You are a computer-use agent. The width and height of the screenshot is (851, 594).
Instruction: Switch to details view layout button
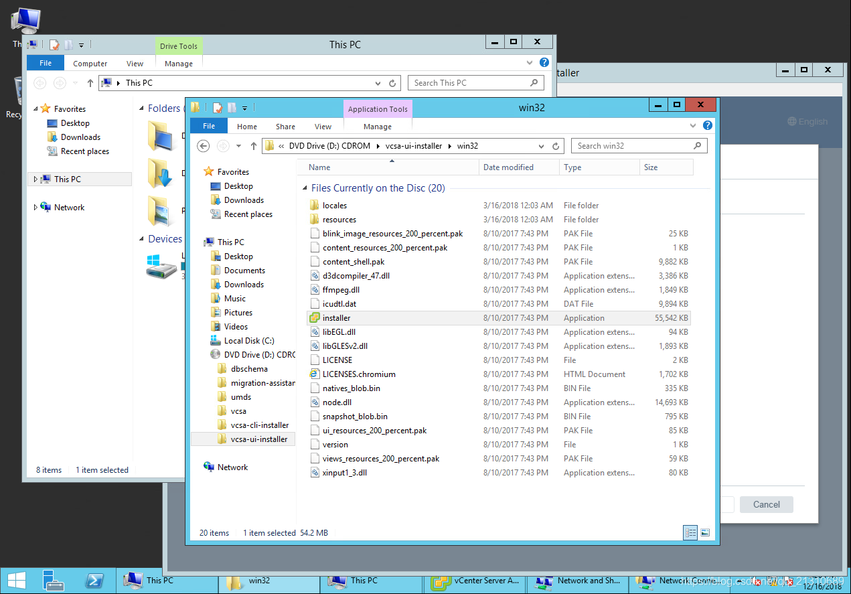coord(690,533)
